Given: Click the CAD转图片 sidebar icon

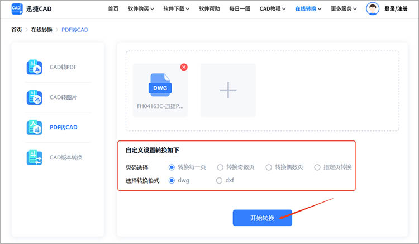Looking at the screenshot, I should 34,97.
